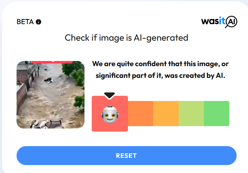Click the white animals at thumbnail bottom
The height and width of the screenshot is (173, 248).
40,124
